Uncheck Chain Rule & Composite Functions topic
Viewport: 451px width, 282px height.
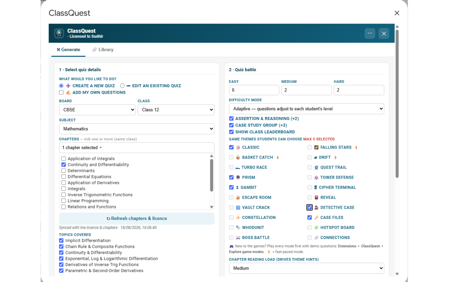point(61,246)
